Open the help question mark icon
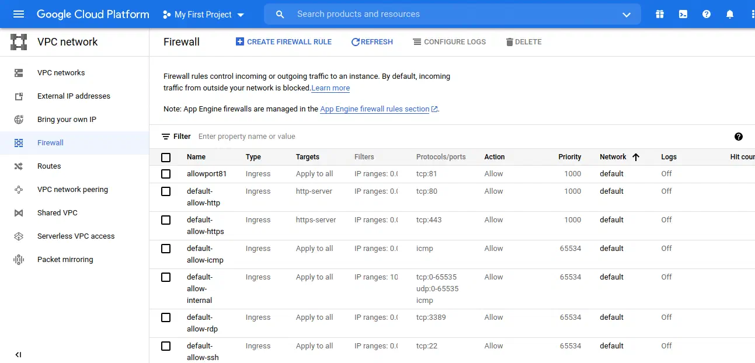Screen dimensions: 755x363 707,14
